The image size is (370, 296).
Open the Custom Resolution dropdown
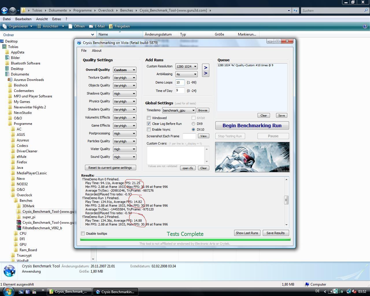[186, 66]
